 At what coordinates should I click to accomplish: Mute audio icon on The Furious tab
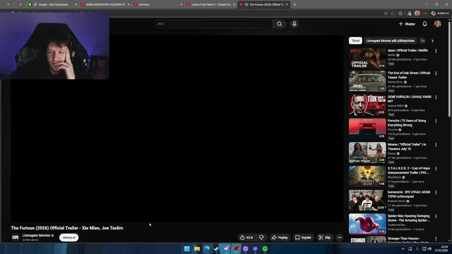coord(246,5)
